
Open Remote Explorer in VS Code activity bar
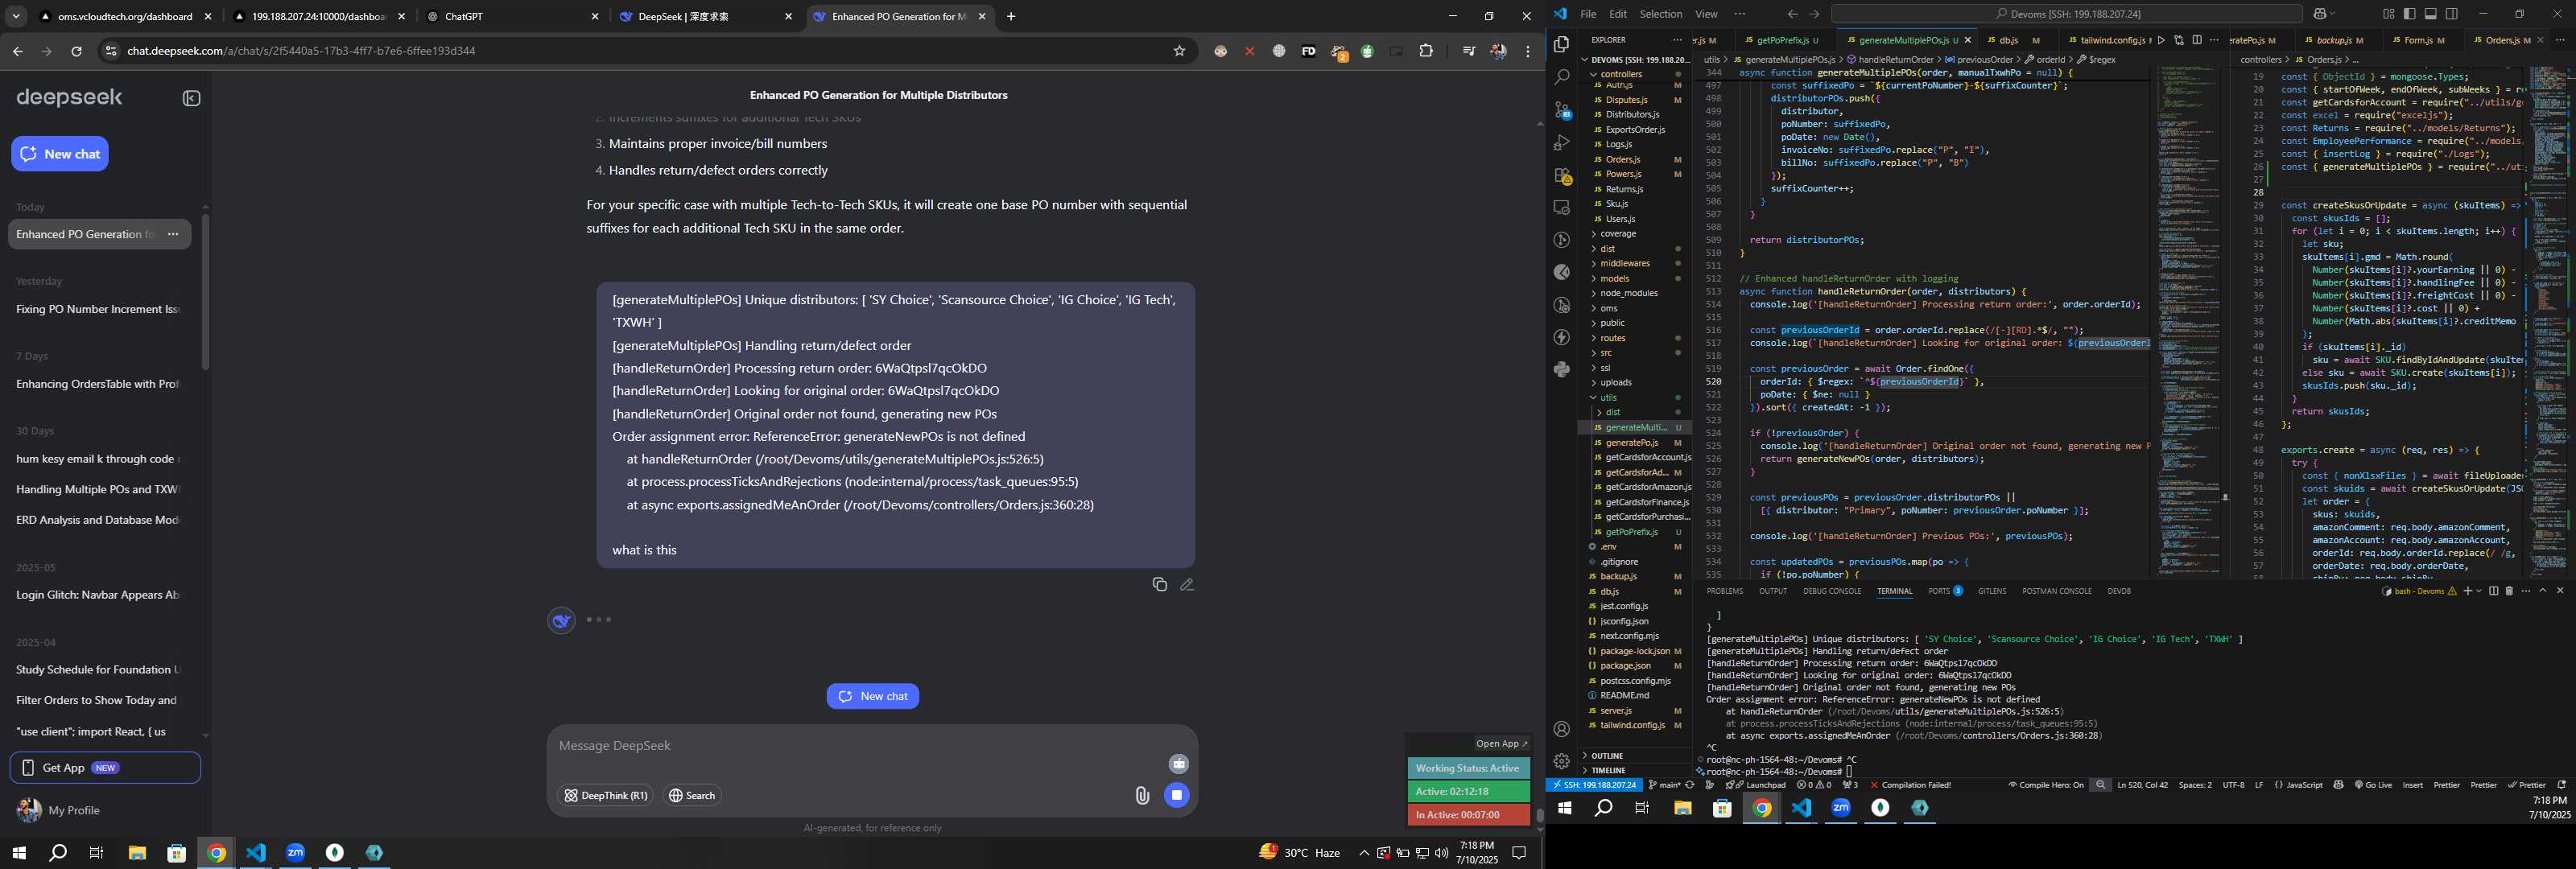[x=1561, y=207]
